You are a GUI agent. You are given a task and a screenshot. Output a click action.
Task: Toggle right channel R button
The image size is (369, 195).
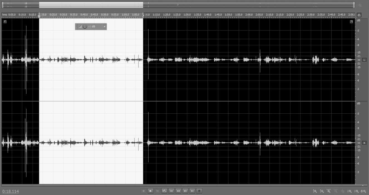(365, 143)
